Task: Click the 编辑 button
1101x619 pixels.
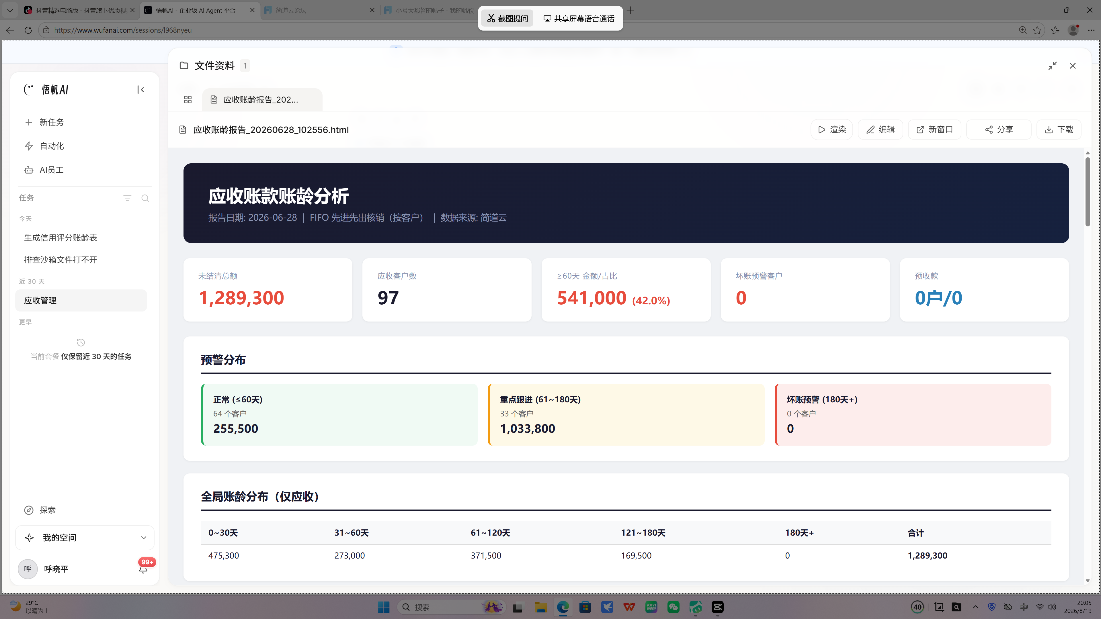Action: coord(881,130)
